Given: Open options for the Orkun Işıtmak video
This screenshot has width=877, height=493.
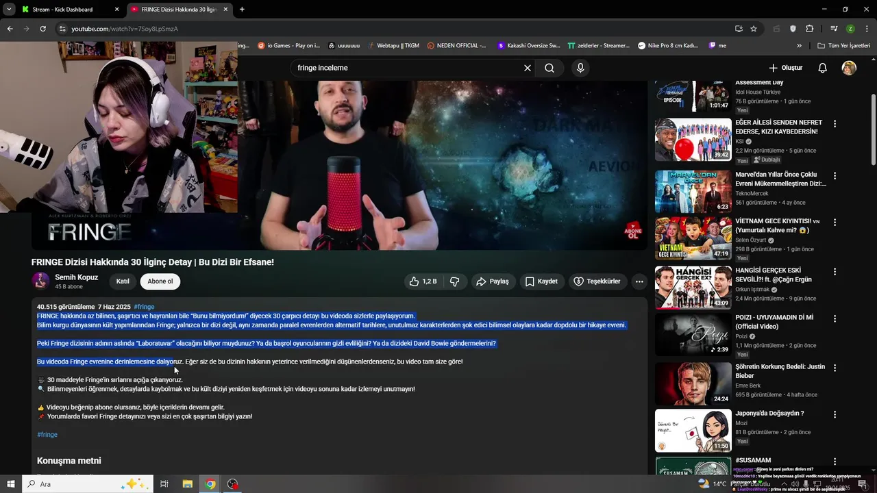Looking at the screenshot, I should click(x=835, y=272).
